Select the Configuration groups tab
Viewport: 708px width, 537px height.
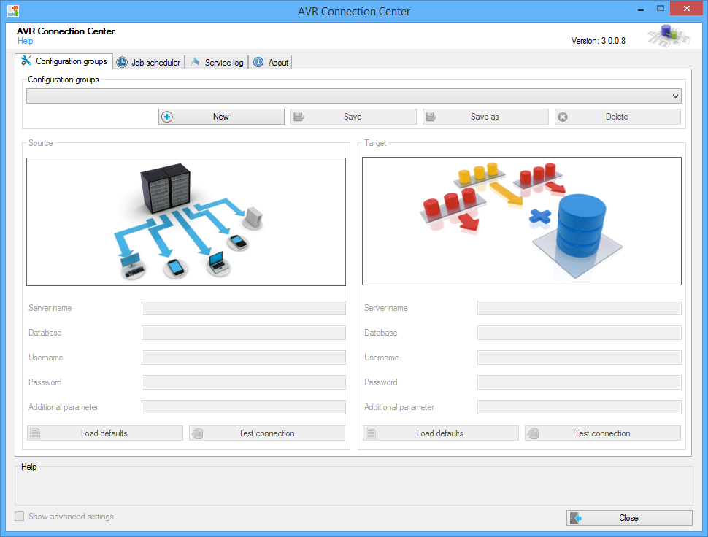coord(64,61)
